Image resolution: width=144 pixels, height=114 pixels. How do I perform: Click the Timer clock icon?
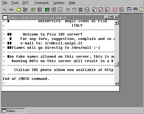[74, 10]
